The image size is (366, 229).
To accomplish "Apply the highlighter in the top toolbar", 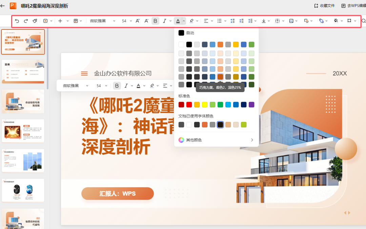I will 191,21.
